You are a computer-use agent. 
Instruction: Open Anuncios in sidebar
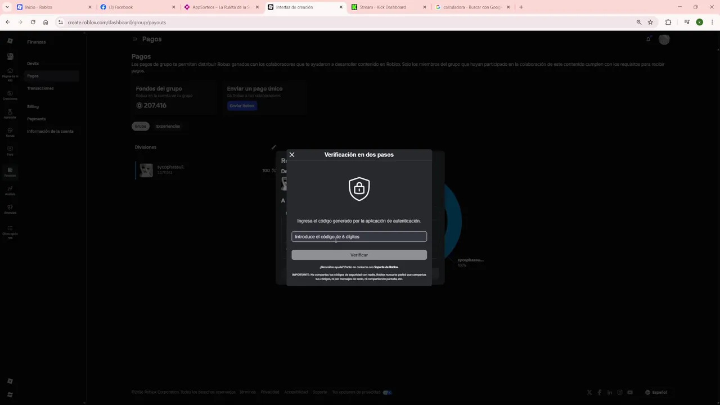10,209
